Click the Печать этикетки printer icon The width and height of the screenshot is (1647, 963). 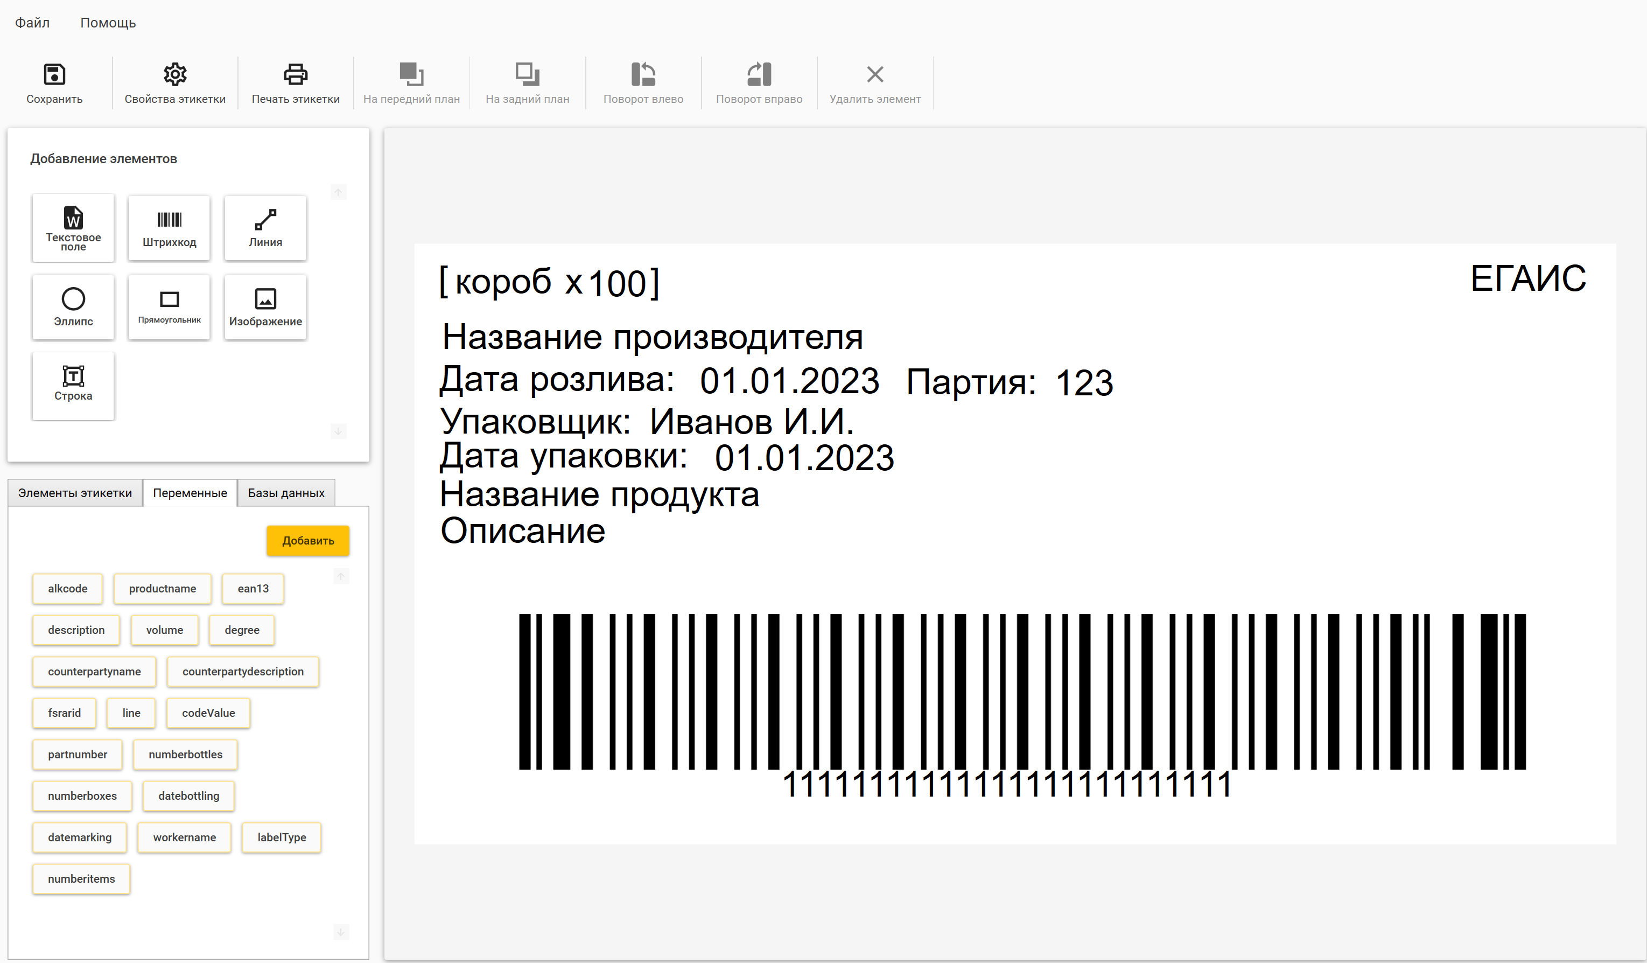[296, 82]
